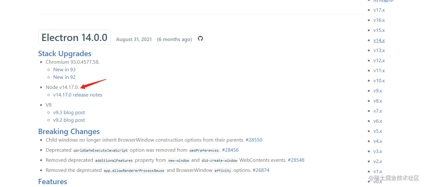Open the GitHub icon beside the release date
The height and width of the screenshot is (187, 425).
200,38
